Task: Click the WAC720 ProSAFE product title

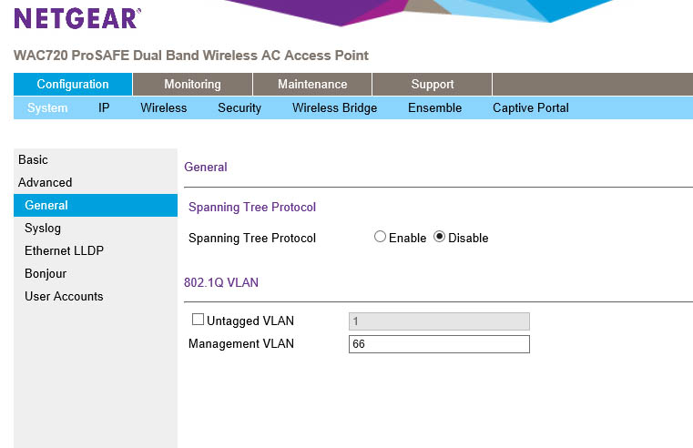Action: (191, 56)
